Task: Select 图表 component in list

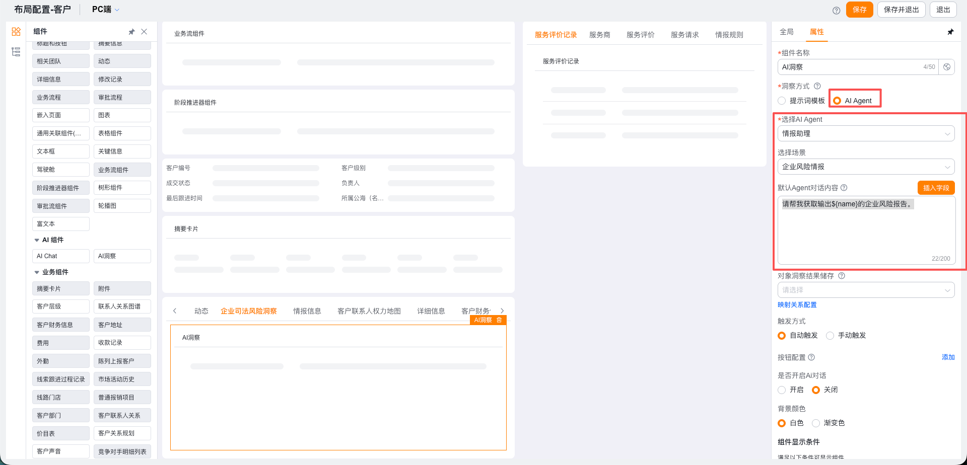Action: pos(122,115)
